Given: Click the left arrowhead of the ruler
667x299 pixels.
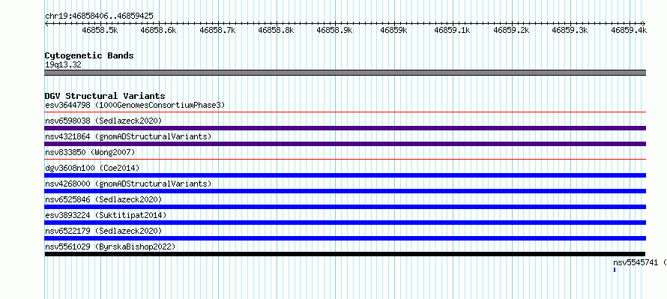Looking at the screenshot, I should 46,23.
